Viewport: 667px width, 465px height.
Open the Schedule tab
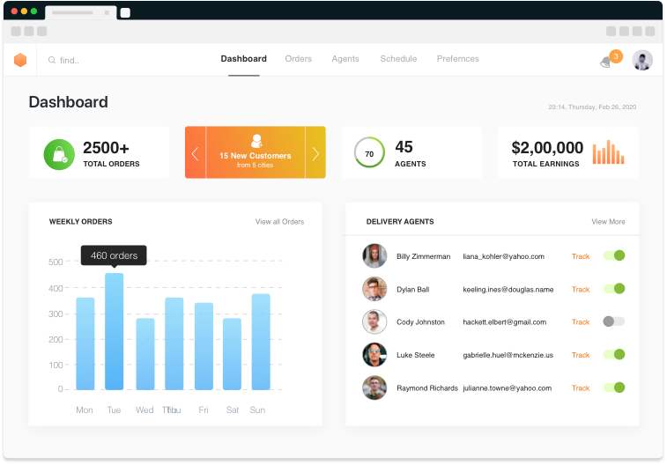(398, 59)
